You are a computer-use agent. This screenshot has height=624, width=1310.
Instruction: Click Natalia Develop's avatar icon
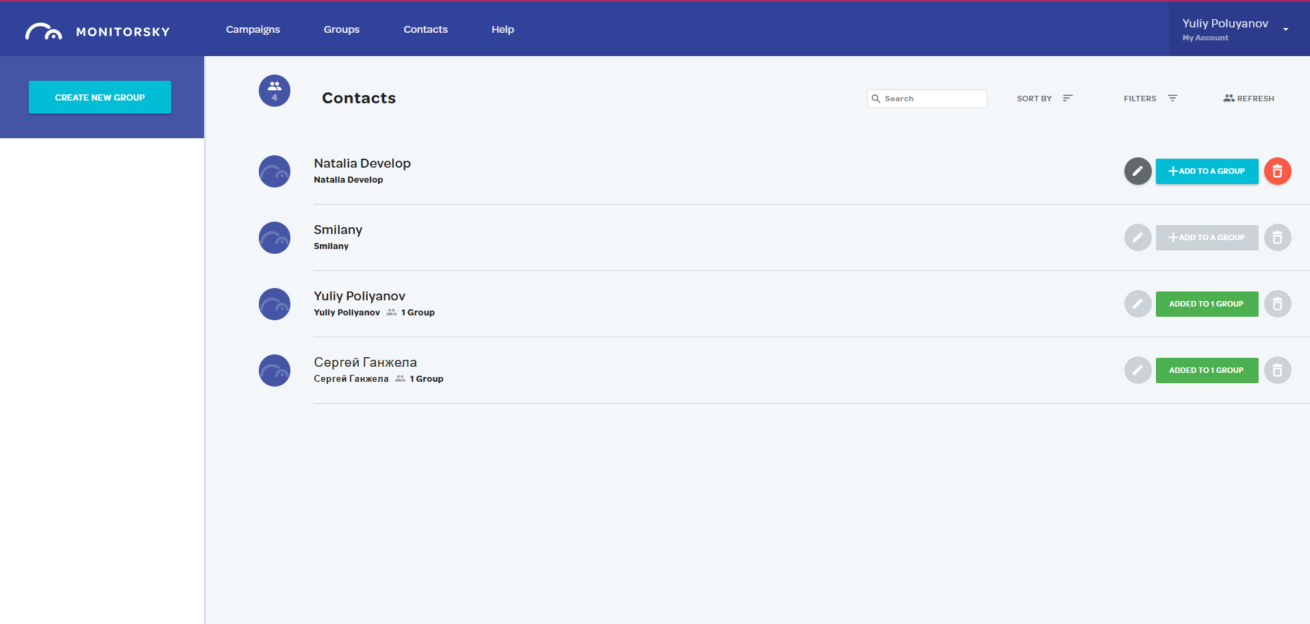tap(274, 171)
